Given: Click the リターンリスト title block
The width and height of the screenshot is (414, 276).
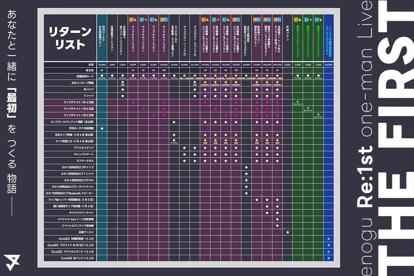Looking at the screenshot, I should (x=70, y=38).
